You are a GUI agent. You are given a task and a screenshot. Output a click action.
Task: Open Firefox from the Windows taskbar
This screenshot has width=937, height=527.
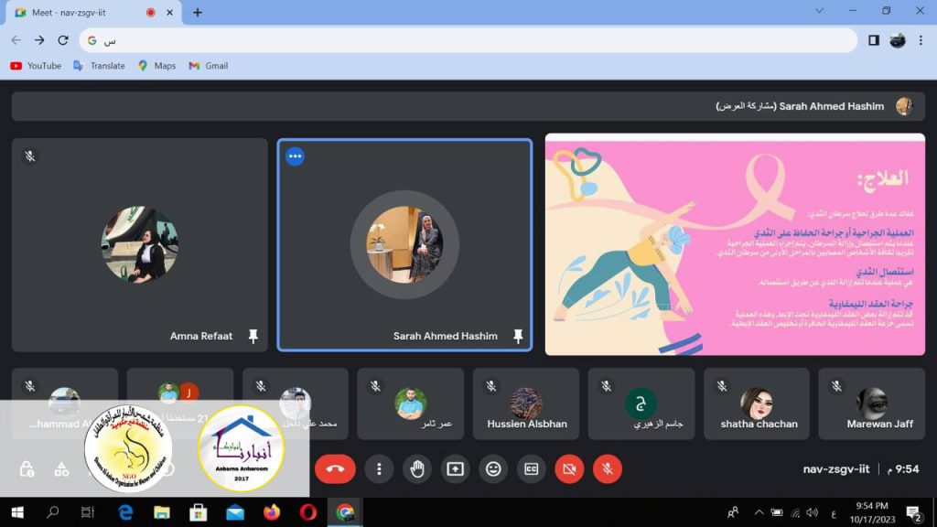point(271,512)
